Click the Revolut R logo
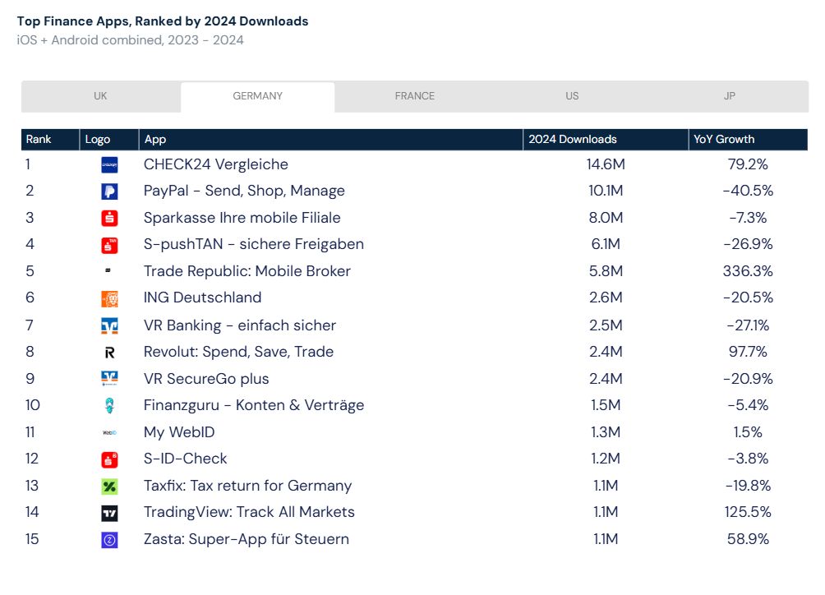The height and width of the screenshot is (595, 825). (x=109, y=353)
